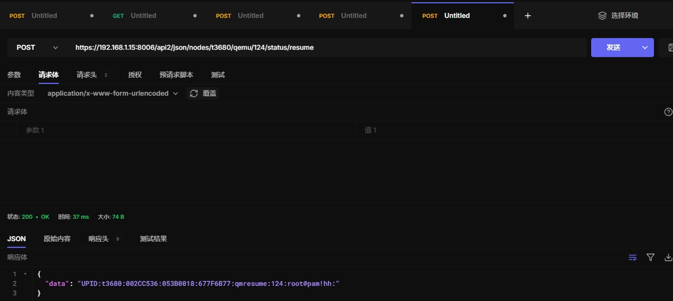
Task: Close the GET Untitled tab via its dot
Action: (195, 16)
